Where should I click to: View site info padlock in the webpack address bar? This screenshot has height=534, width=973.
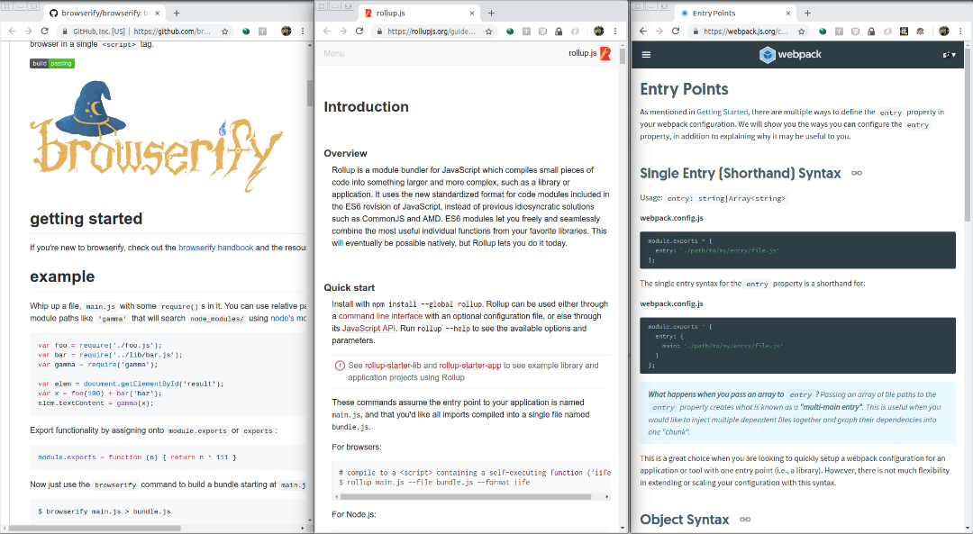click(x=694, y=31)
